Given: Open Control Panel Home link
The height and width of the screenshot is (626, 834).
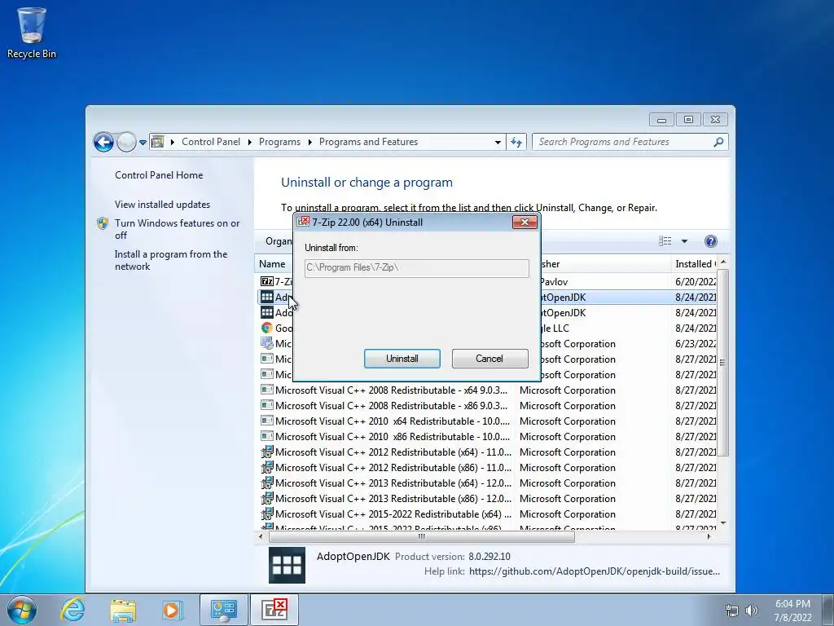Looking at the screenshot, I should point(159,175).
